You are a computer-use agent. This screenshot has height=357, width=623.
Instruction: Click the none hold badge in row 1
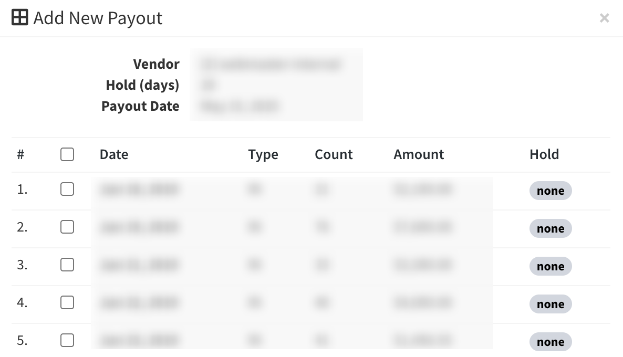(551, 191)
